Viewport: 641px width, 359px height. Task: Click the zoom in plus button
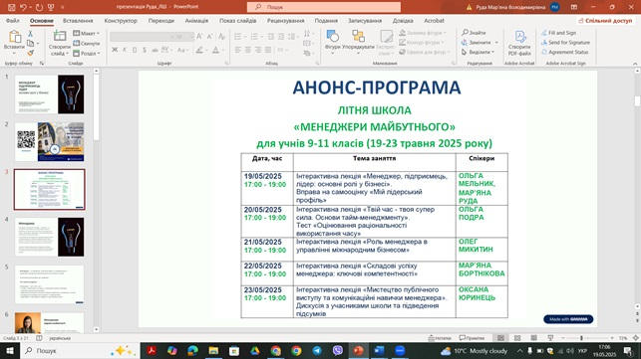pos(612,338)
